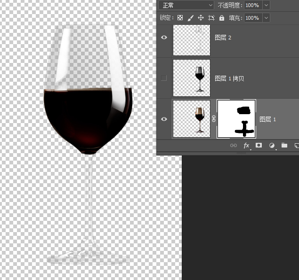
Task: Hide 图层 1 using its eye icon
Action: (164, 119)
